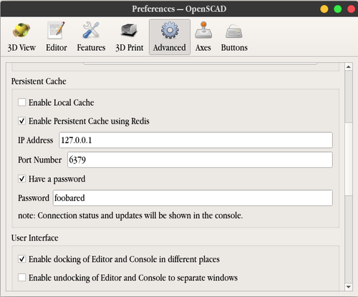Toggle docking of Editor and Console

point(21,259)
